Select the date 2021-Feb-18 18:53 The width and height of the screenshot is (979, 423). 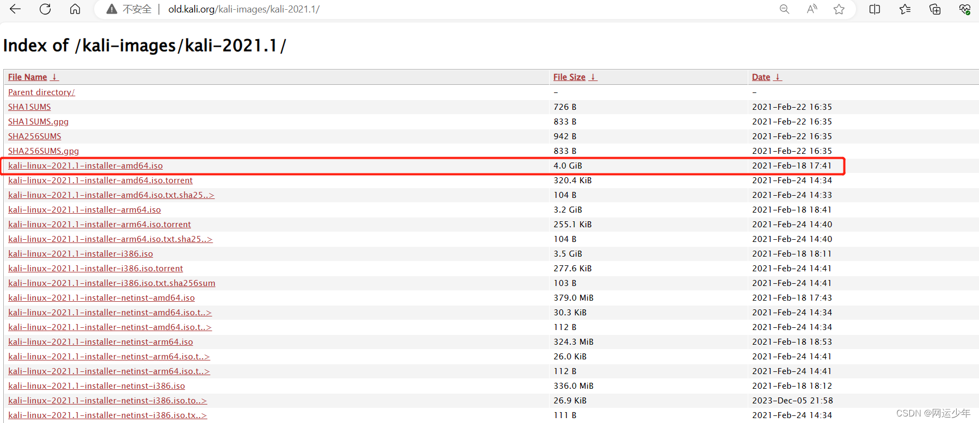pos(792,342)
